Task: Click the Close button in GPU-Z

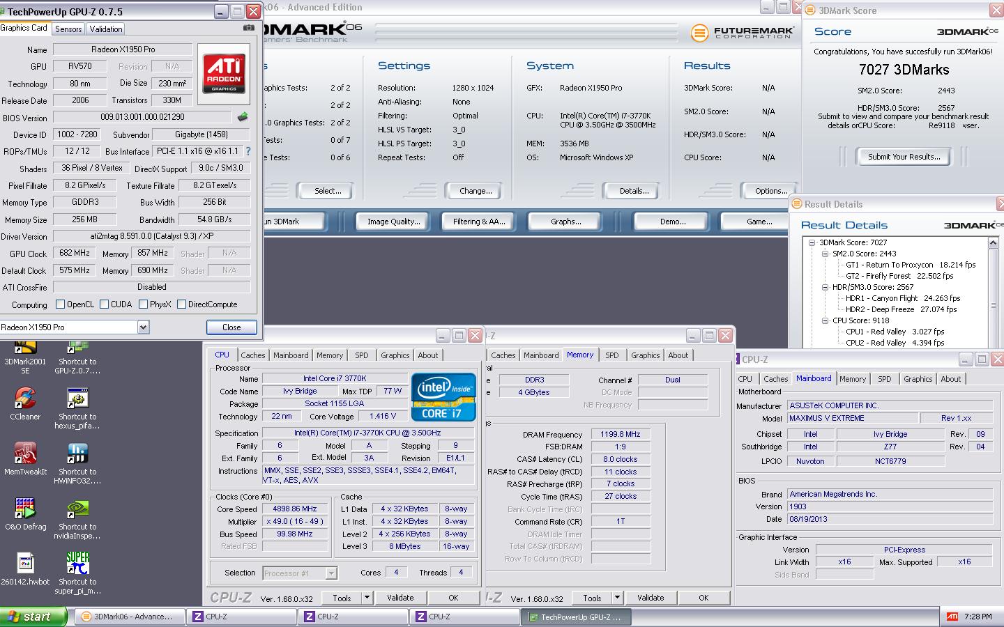Action: [231, 327]
